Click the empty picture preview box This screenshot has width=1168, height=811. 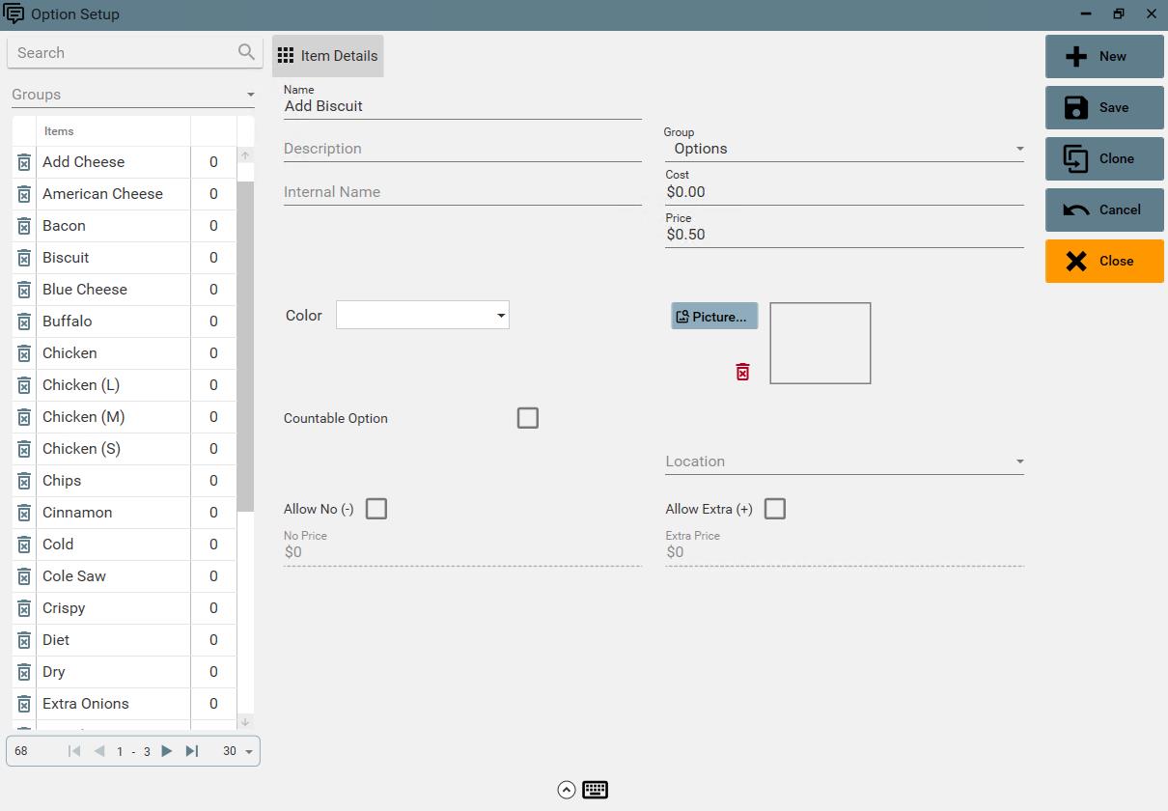click(x=820, y=343)
